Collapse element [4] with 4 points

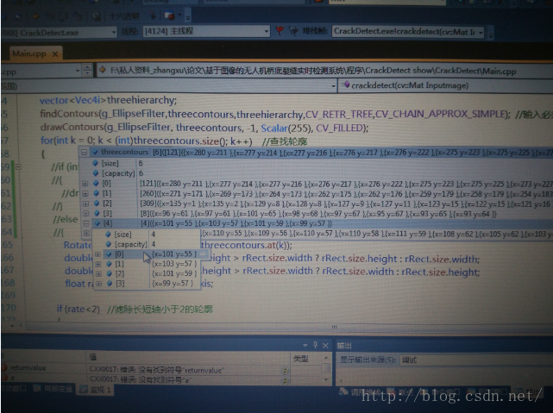coord(86,223)
